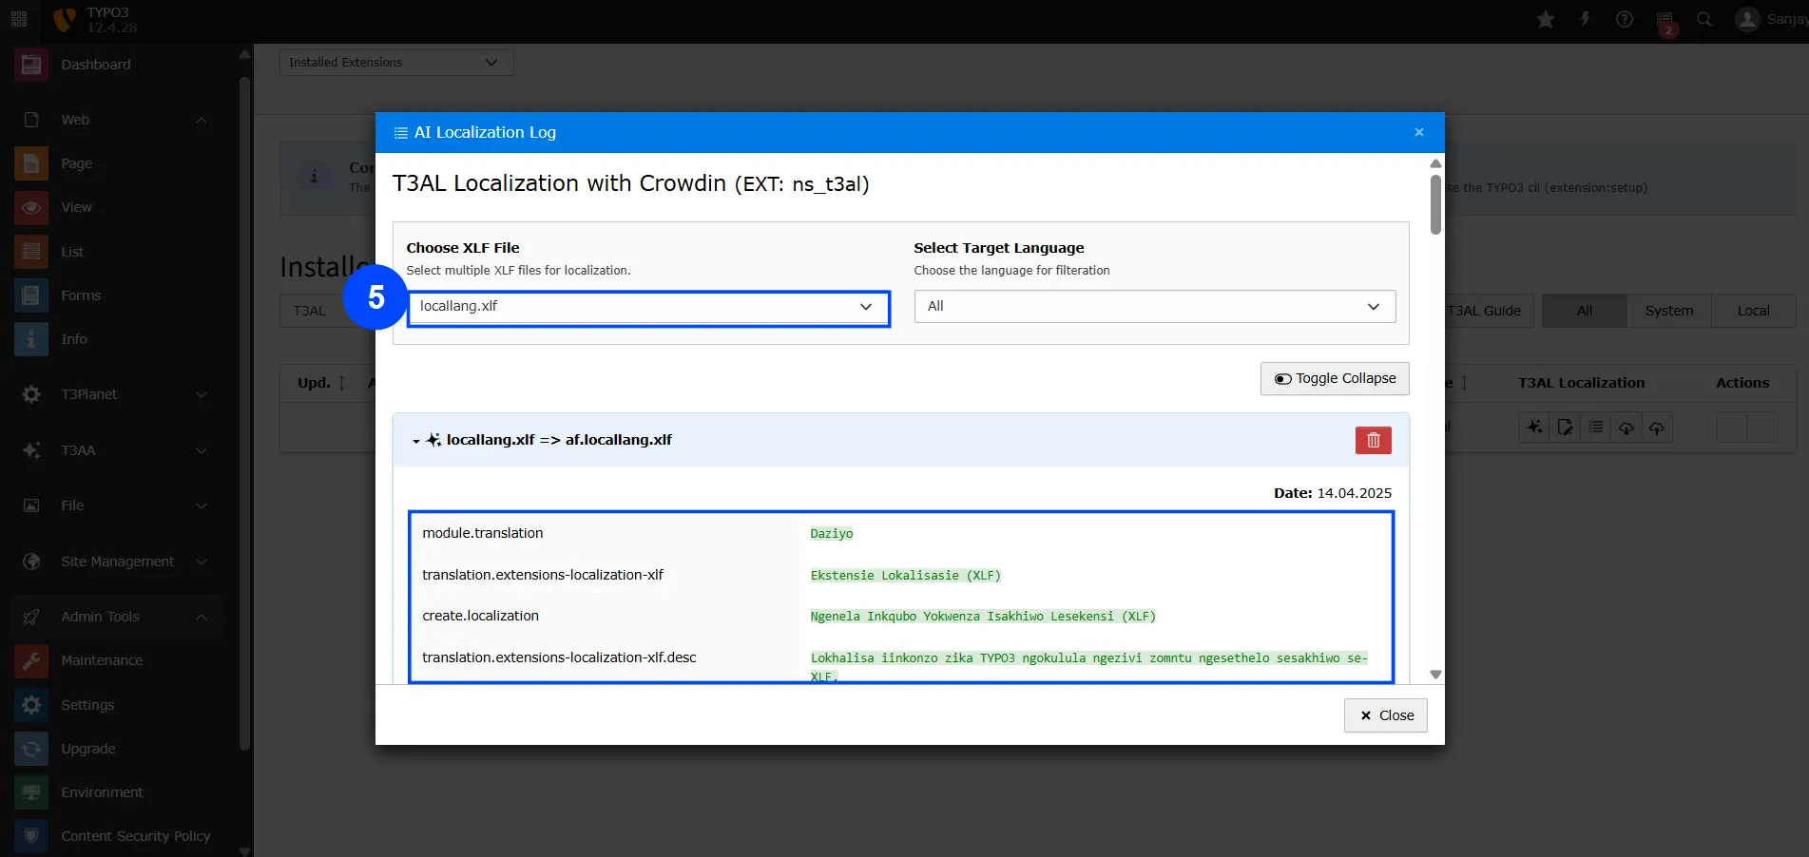This screenshot has width=1809, height=857.
Task: Open the Installed Extensions dropdown
Action: coord(396,63)
